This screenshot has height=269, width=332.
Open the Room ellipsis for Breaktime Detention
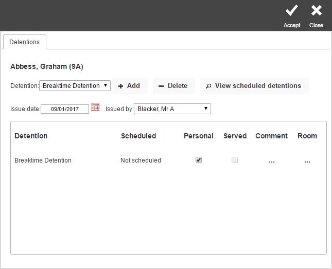[307, 160]
